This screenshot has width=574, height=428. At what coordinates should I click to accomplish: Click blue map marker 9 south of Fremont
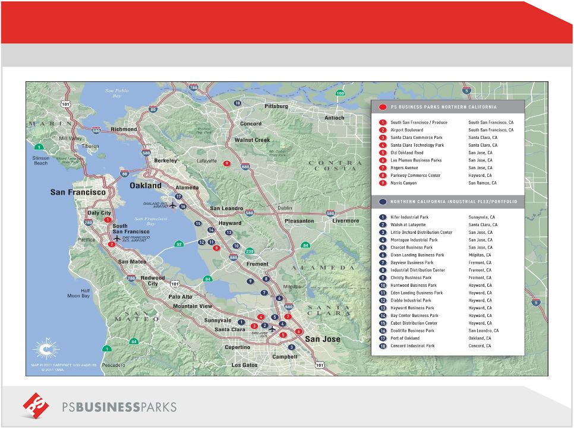[x=250, y=281]
